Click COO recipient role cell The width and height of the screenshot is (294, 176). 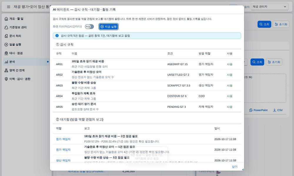(202, 96)
